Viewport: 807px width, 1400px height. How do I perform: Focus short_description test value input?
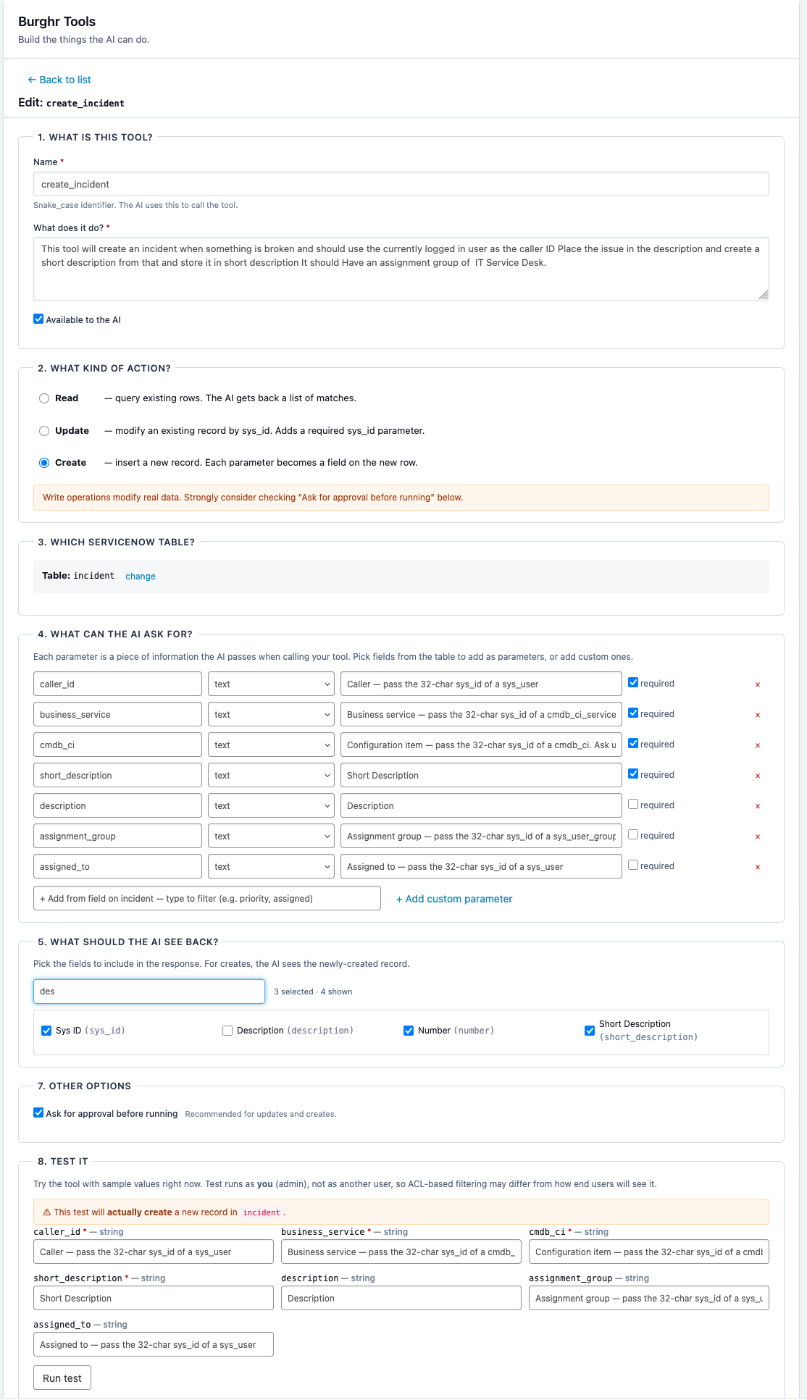pyautogui.click(x=154, y=1298)
